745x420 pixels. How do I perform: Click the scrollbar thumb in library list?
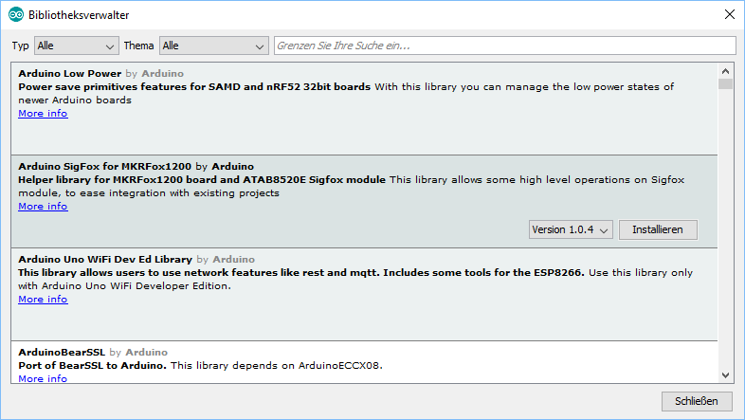[x=725, y=84]
